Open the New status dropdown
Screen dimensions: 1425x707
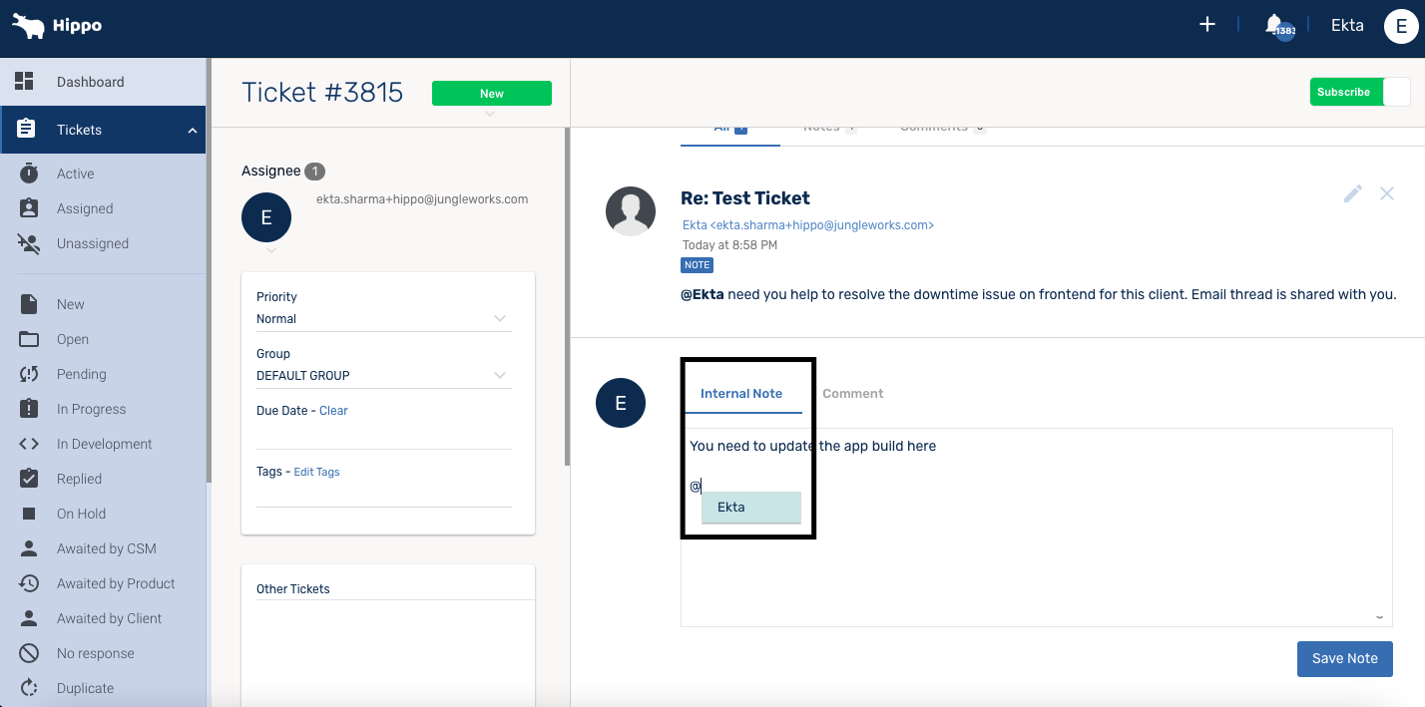pyautogui.click(x=491, y=94)
